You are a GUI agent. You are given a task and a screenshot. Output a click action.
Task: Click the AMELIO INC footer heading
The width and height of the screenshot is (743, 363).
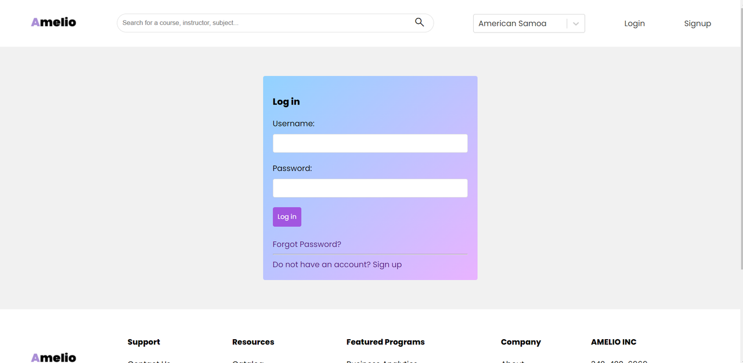tap(614, 342)
